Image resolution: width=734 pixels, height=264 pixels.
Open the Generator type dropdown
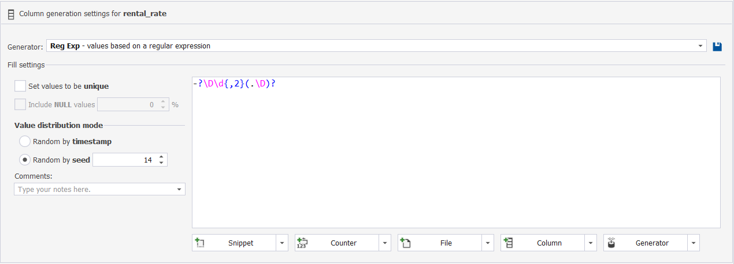pyautogui.click(x=700, y=46)
